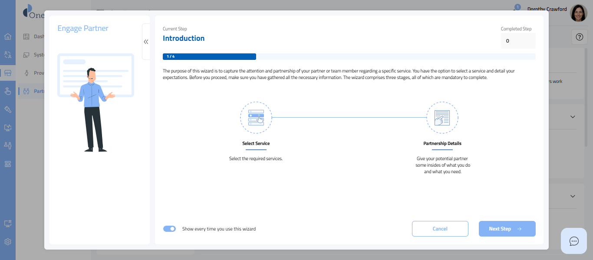
Task: Open the settings gear icon
Action: [7, 242]
